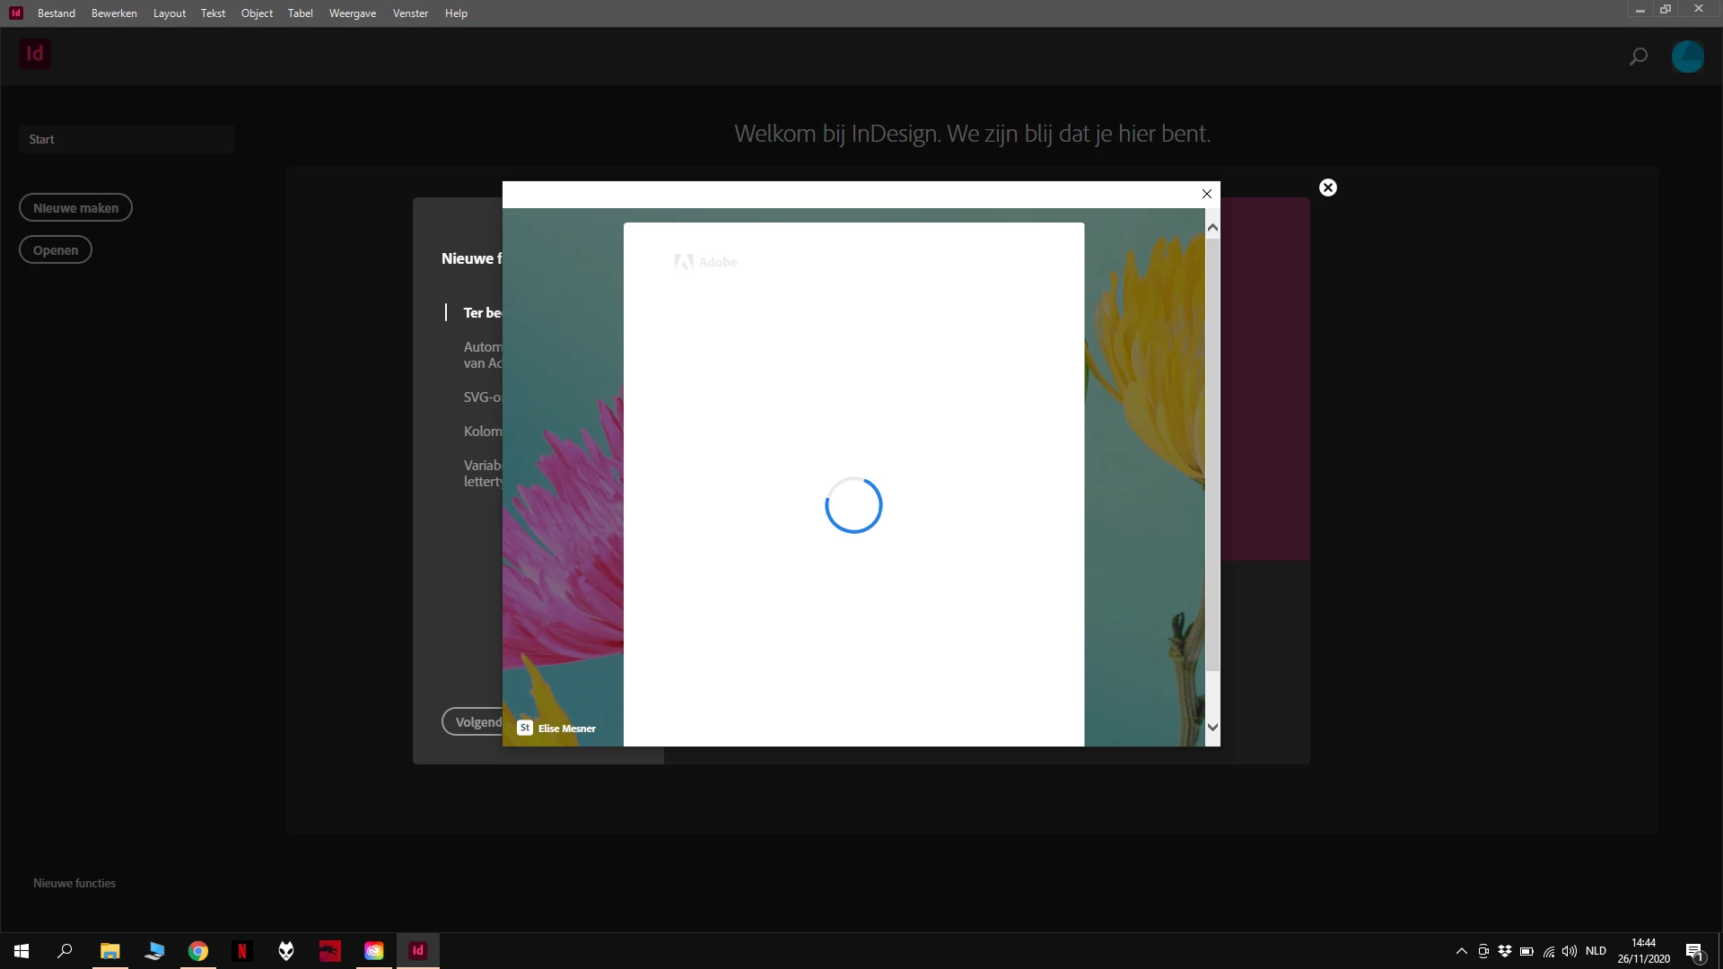Open the volume control tray icon

[x=1570, y=951]
